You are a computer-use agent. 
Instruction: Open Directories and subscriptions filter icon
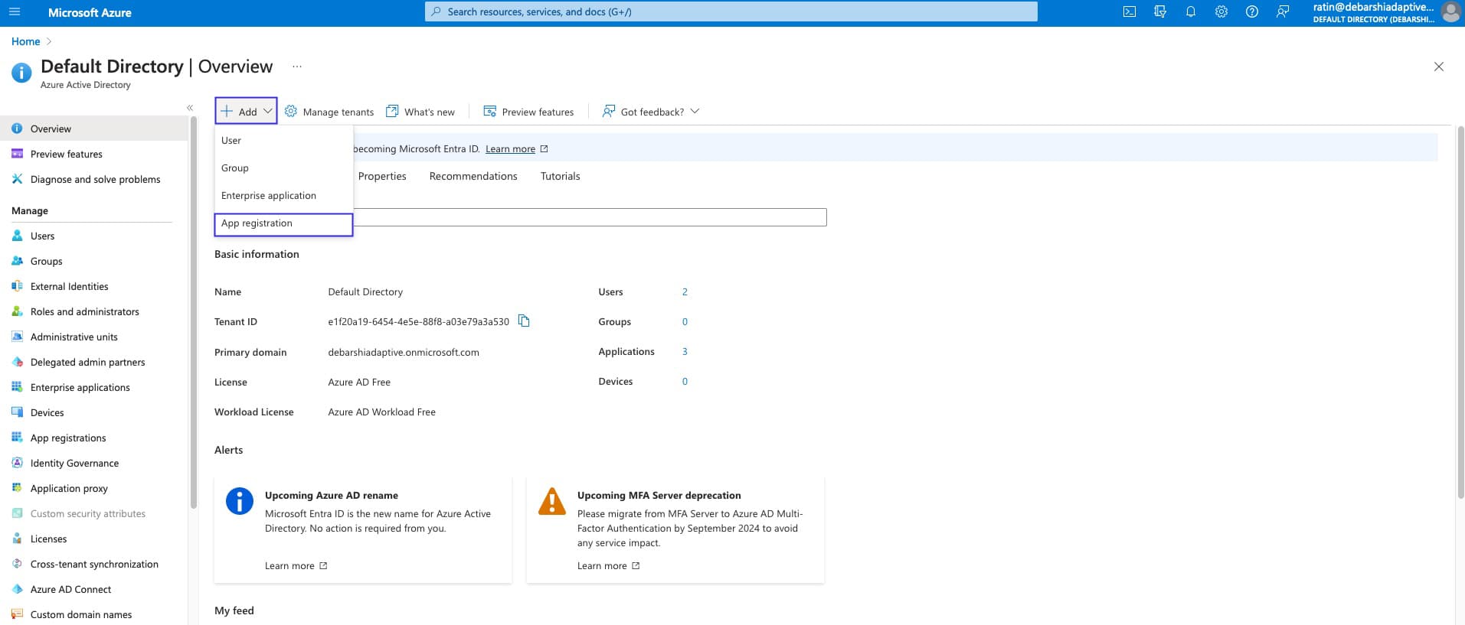click(1160, 12)
